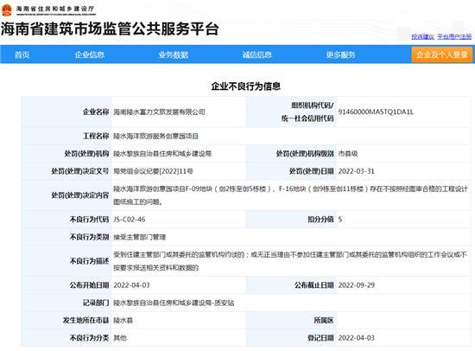Click the 处罚(处理)决定文号 label
Viewport: 475px width, 351px height.
[80, 171]
